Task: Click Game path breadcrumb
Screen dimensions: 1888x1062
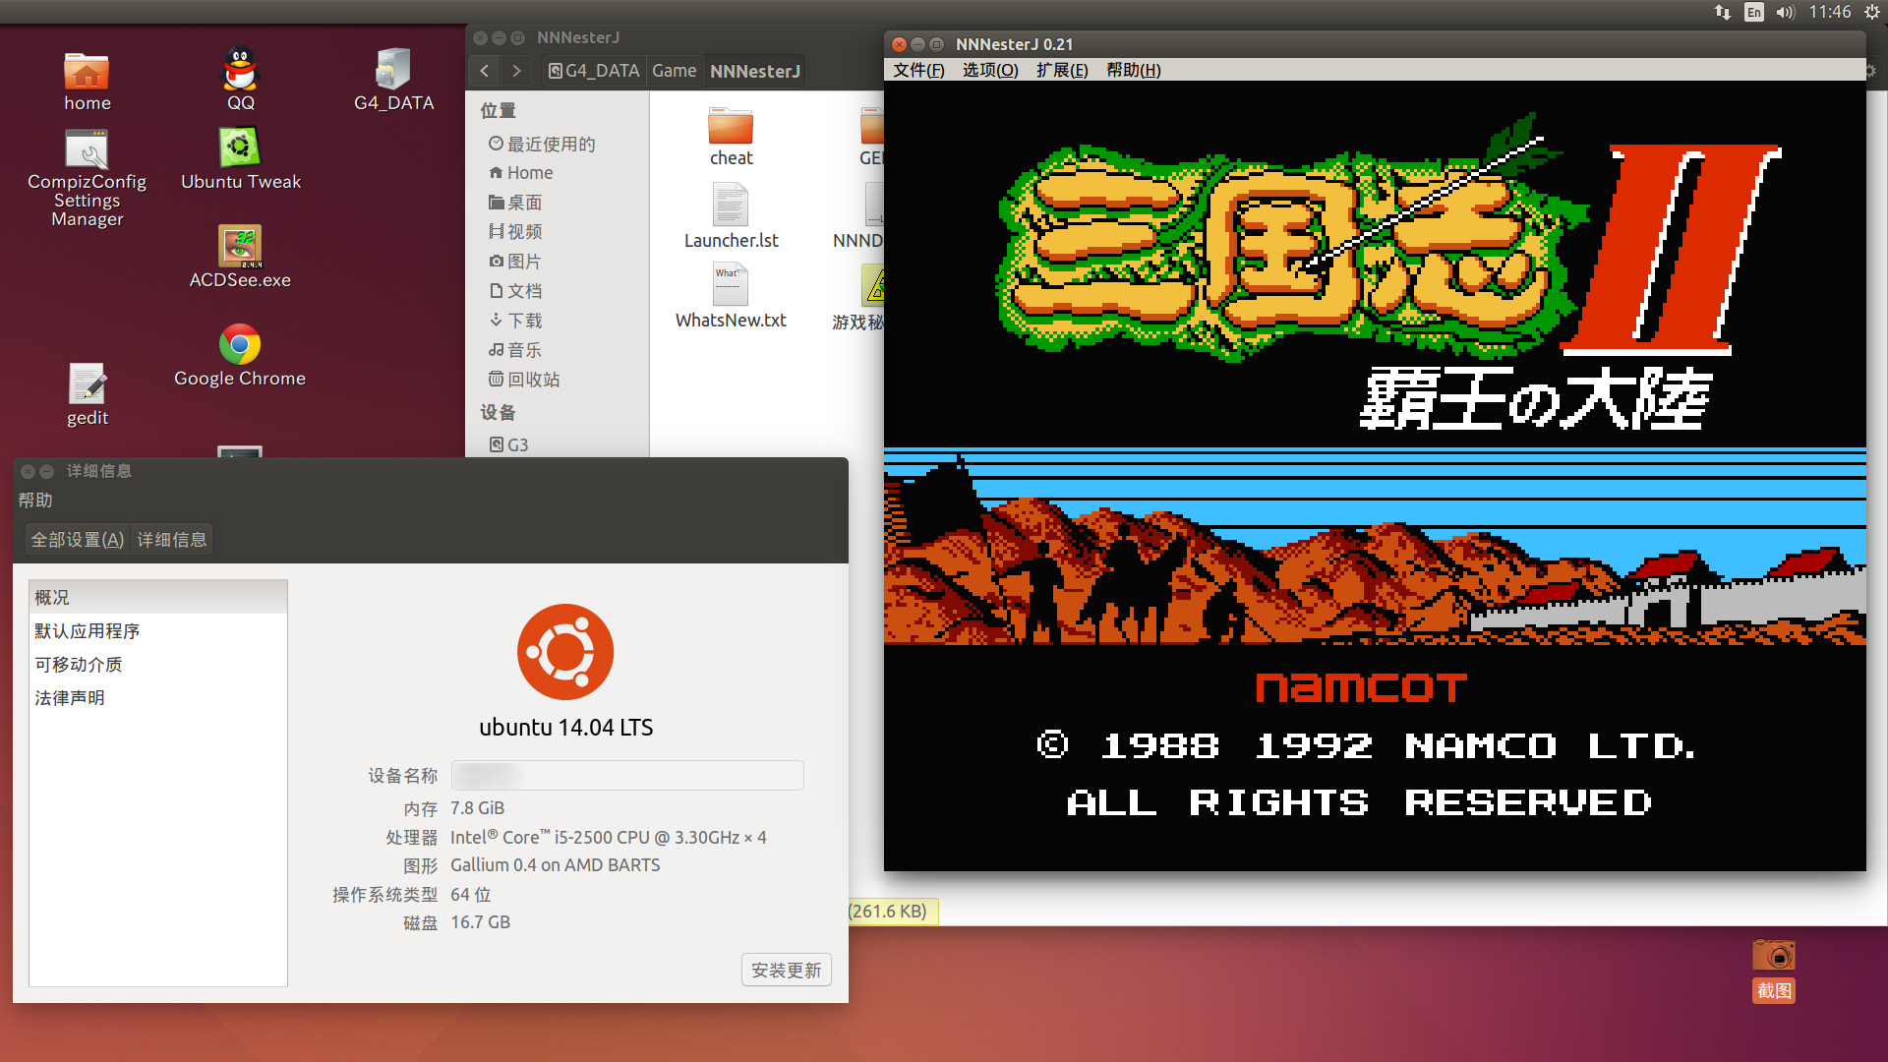Action: click(674, 71)
